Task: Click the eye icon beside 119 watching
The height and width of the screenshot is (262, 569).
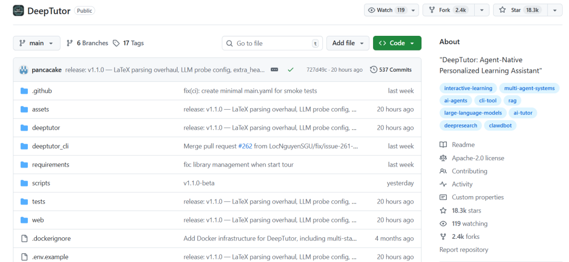Action: (x=443, y=224)
